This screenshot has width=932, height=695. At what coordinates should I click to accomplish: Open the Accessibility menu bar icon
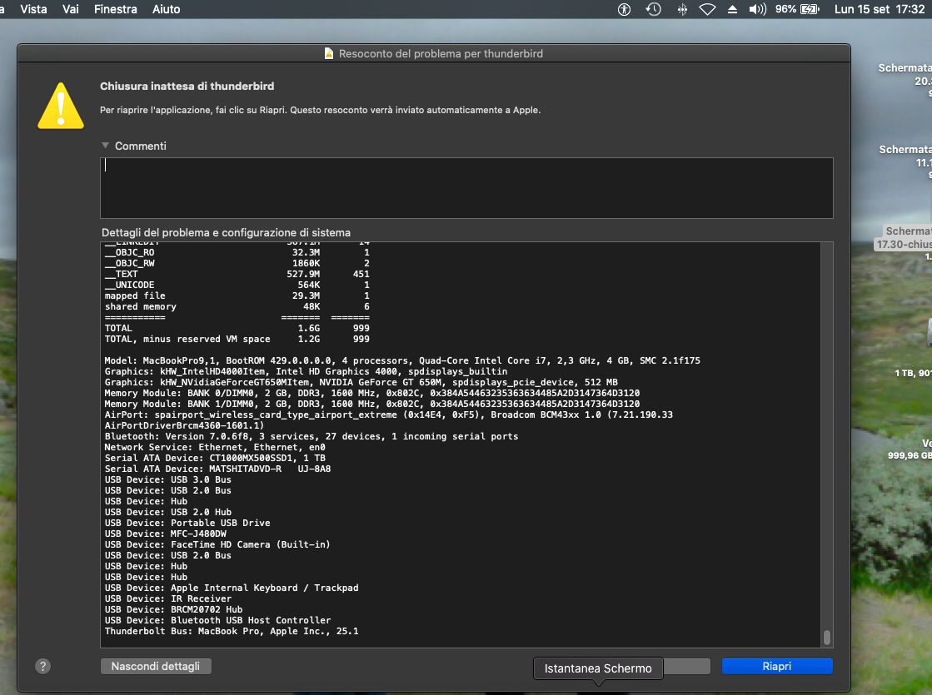click(625, 10)
